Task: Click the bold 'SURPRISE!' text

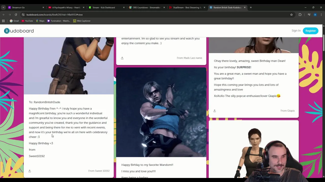Action: (244, 67)
